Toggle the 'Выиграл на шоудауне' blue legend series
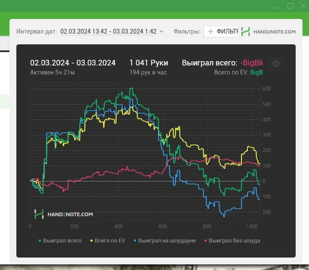 (165, 240)
